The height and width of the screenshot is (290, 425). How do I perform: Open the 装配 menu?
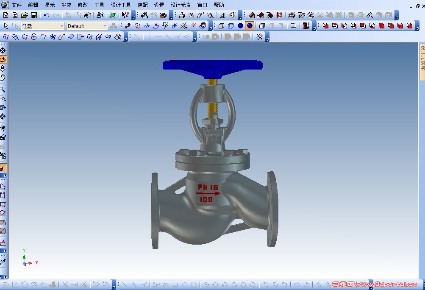point(142,5)
